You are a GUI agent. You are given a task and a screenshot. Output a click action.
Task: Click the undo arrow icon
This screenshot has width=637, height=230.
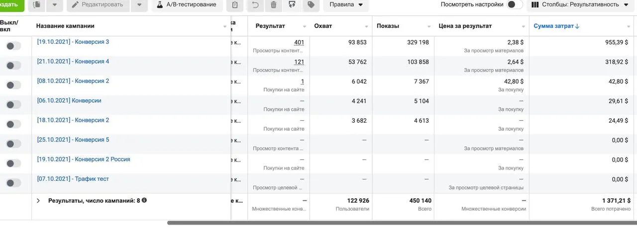click(255, 5)
